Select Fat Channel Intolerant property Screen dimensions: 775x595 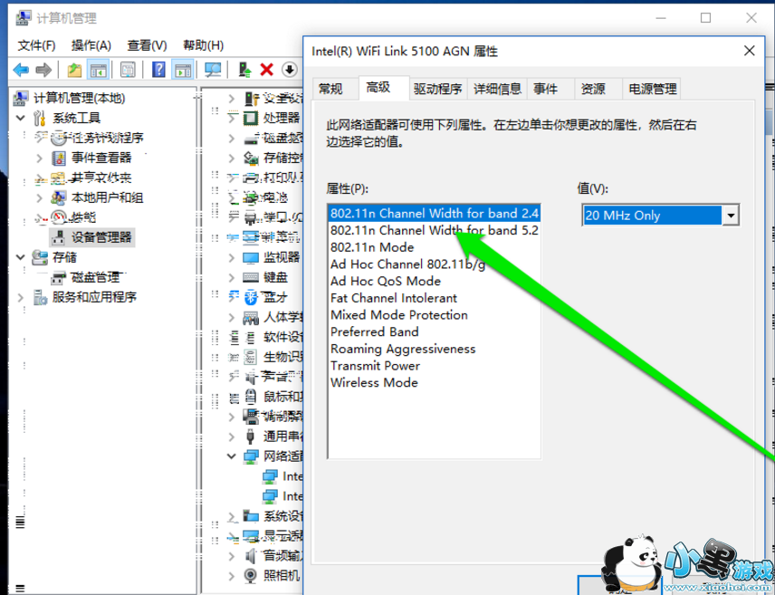click(x=394, y=298)
